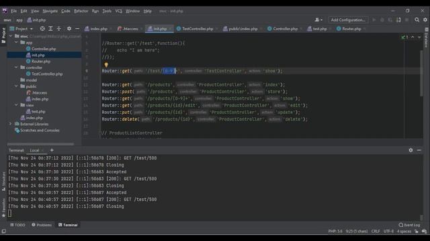Click Collapse All icon in Project panel

59,29
